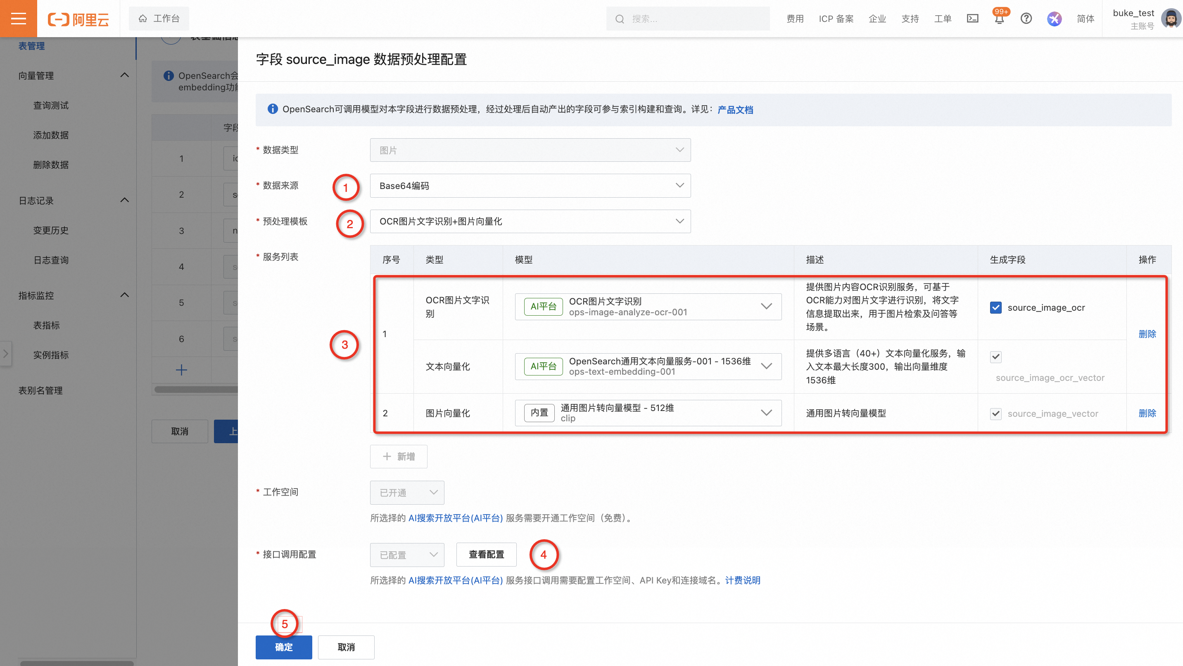Toggle the source_image_vector checkbox
The height and width of the screenshot is (666, 1183).
995,413
